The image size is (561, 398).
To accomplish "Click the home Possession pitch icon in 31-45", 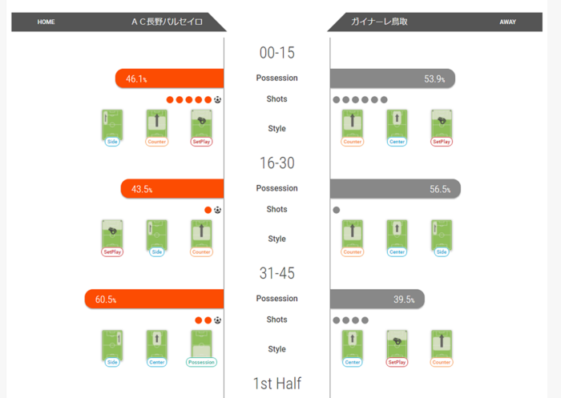I will click(202, 344).
